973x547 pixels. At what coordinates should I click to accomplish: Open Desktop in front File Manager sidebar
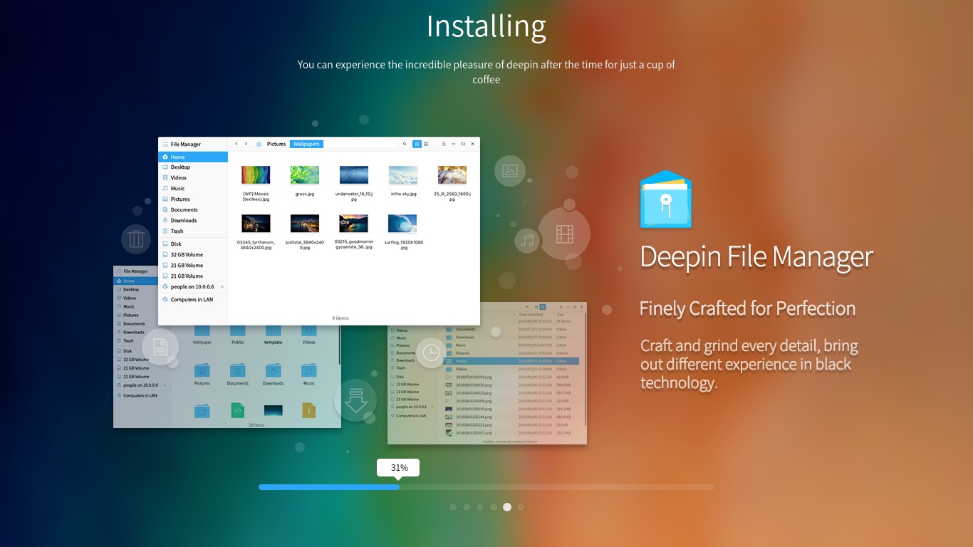pyautogui.click(x=193, y=167)
